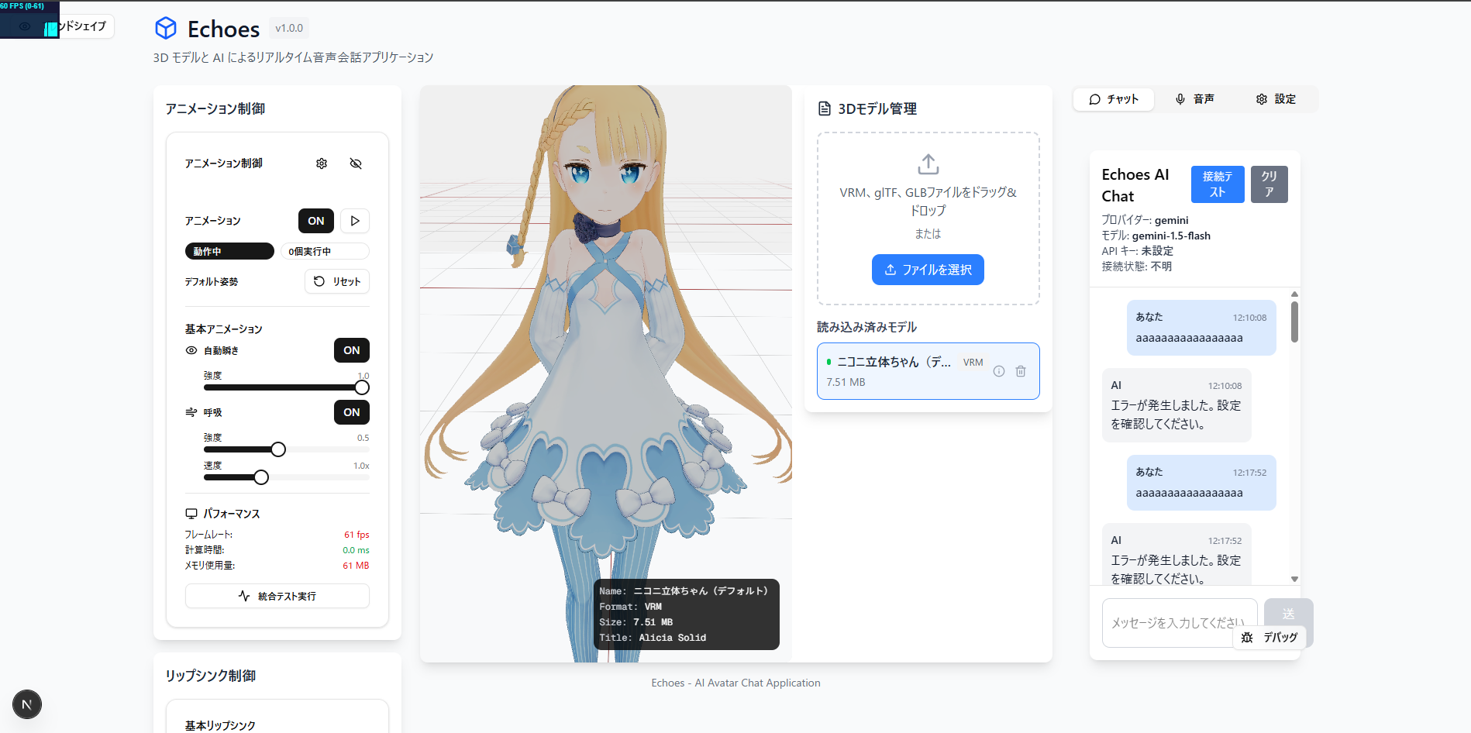Click the 呼吸 速度 slider handle

[x=261, y=477]
